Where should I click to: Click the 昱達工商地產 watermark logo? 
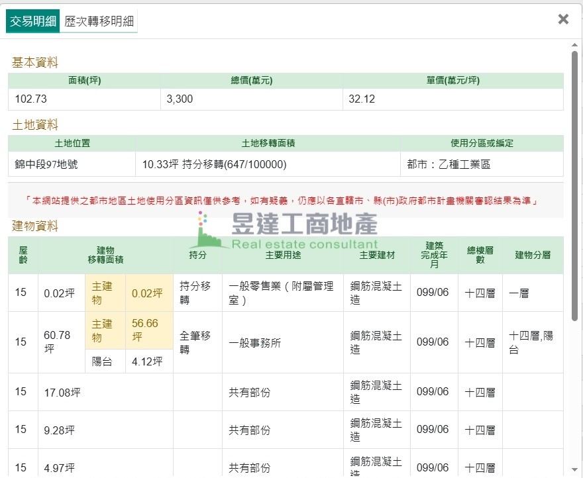[x=285, y=230]
